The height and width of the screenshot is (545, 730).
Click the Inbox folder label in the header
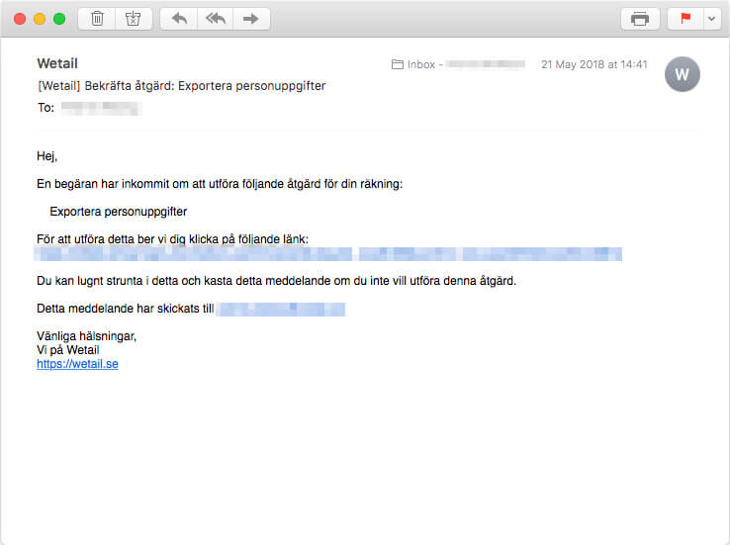tap(420, 64)
